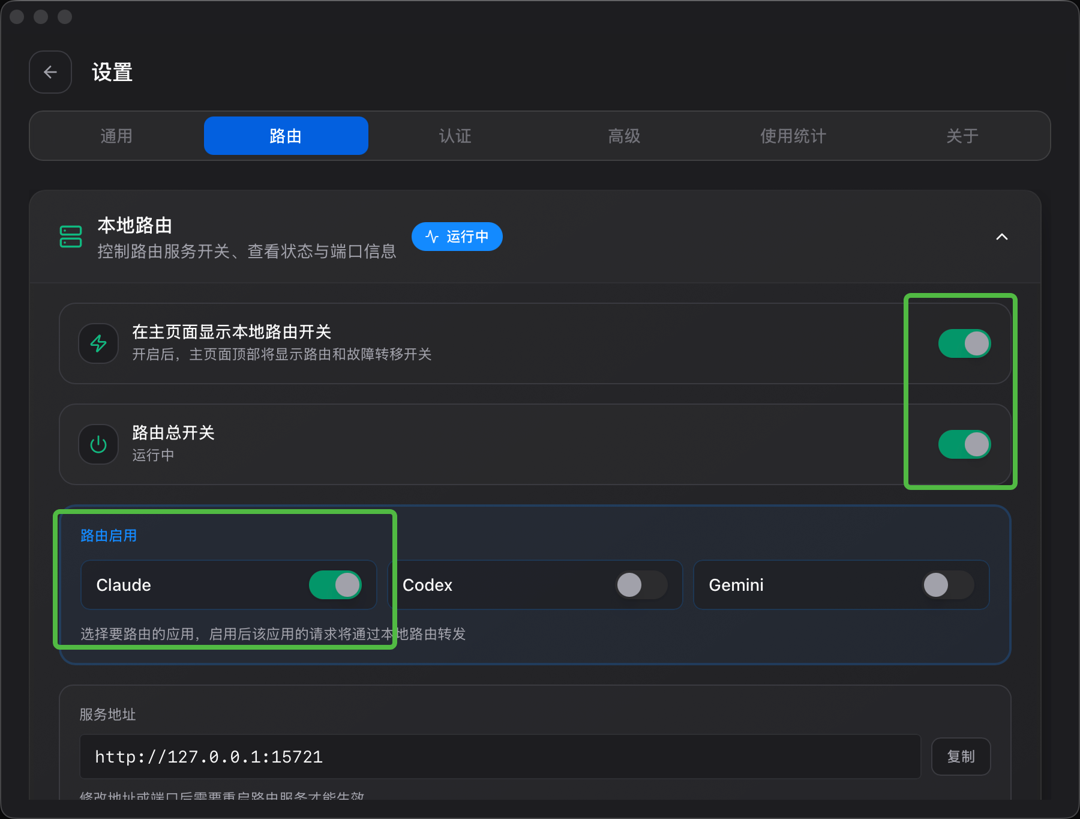The image size is (1080, 819).
Task: Collapse the 本地路由 section
Action: point(1002,237)
